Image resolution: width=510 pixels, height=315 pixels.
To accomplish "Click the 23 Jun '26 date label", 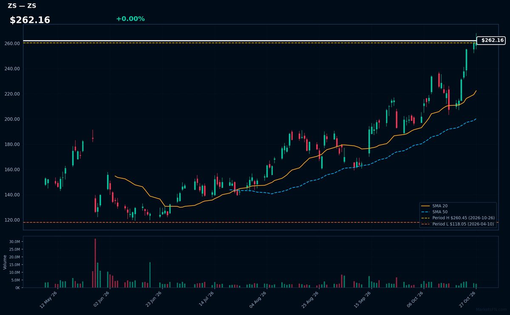I will click(x=153, y=300).
